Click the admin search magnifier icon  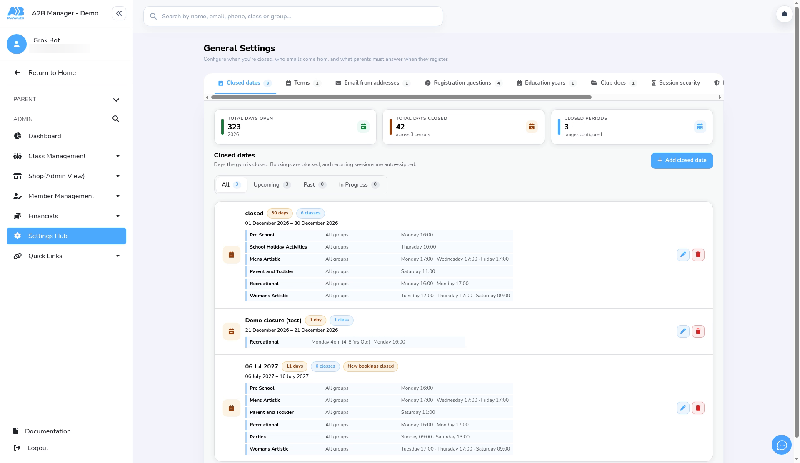click(x=116, y=119)
